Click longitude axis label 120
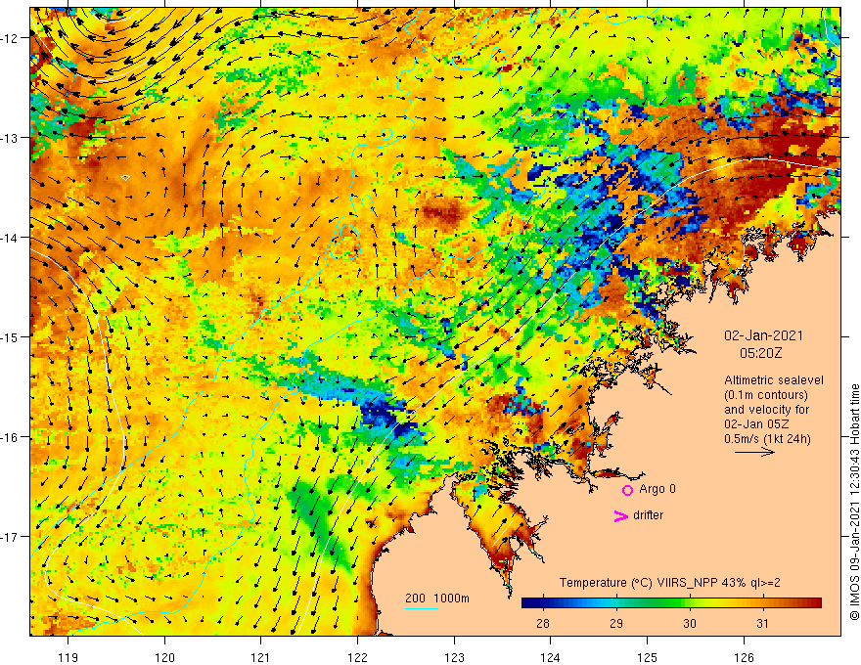 click(x=164, y=657)
